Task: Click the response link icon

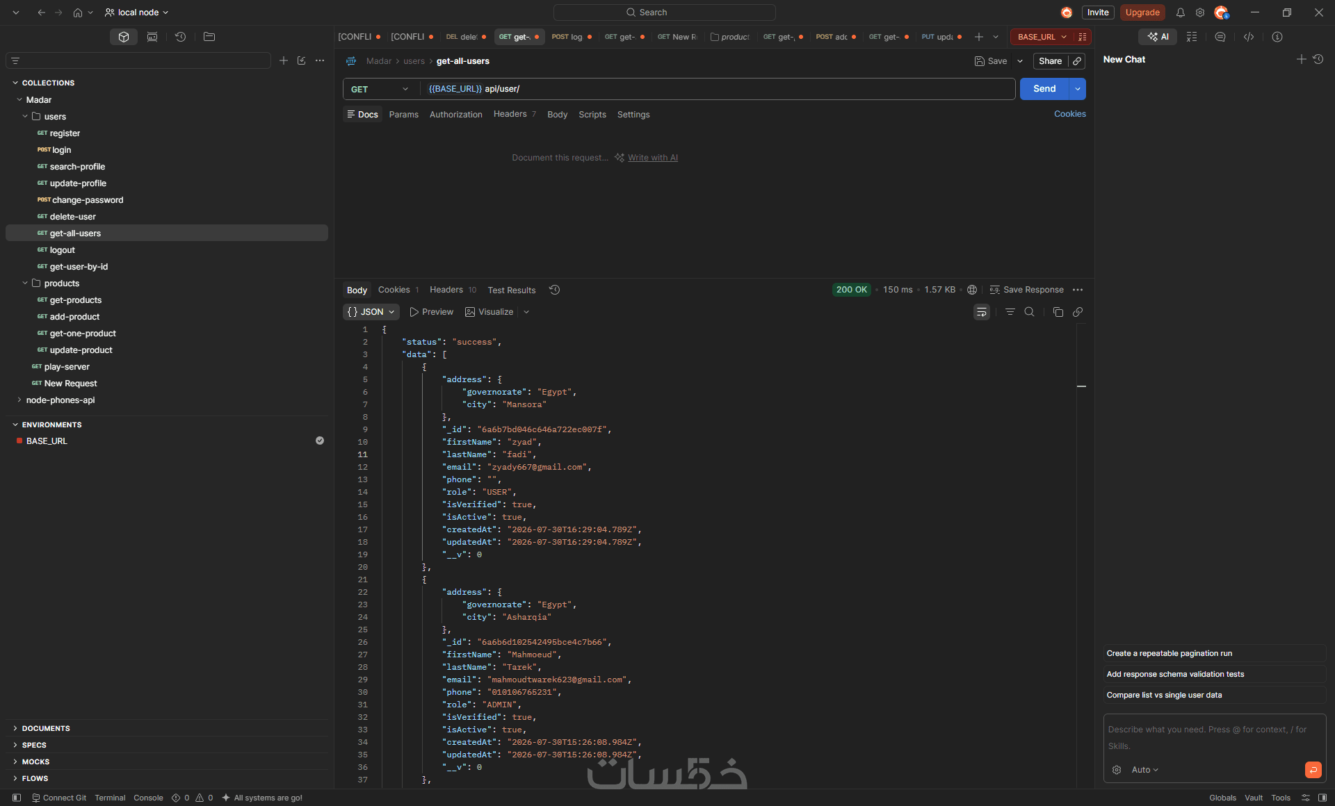Action: (x=1078, y=312)
